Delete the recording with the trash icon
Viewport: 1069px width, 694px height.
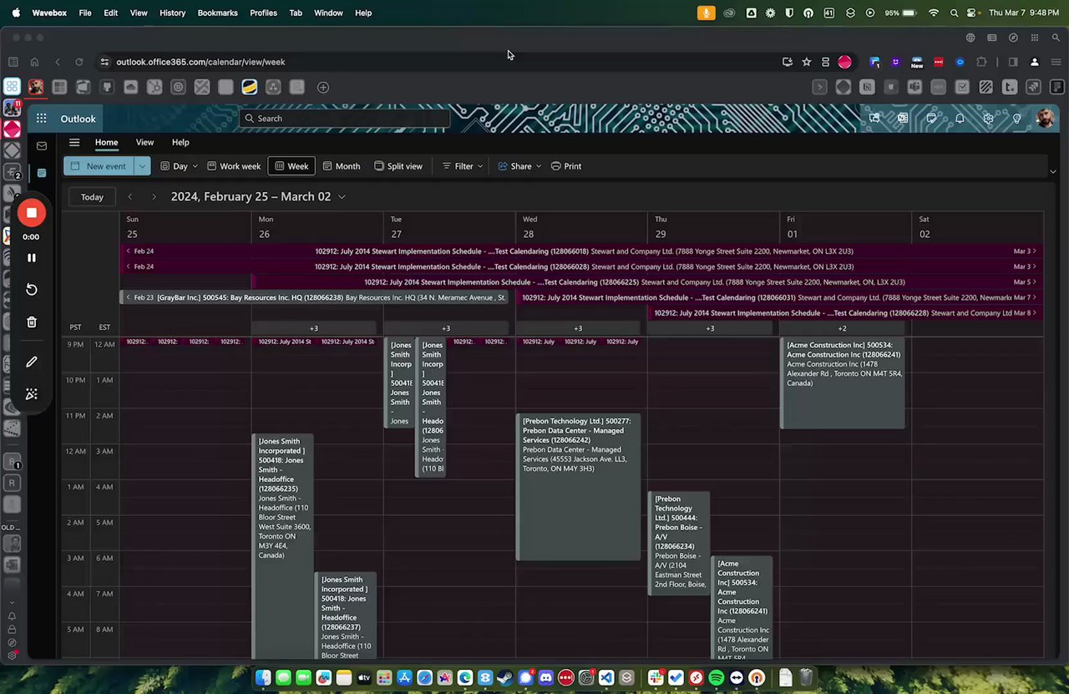(x=32, y=322)
